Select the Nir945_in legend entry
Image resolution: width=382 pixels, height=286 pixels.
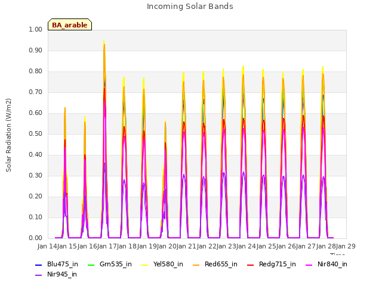pos(56,275)
